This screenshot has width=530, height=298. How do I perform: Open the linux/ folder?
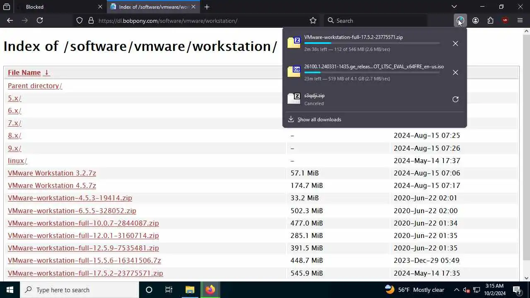click(17, 161)
